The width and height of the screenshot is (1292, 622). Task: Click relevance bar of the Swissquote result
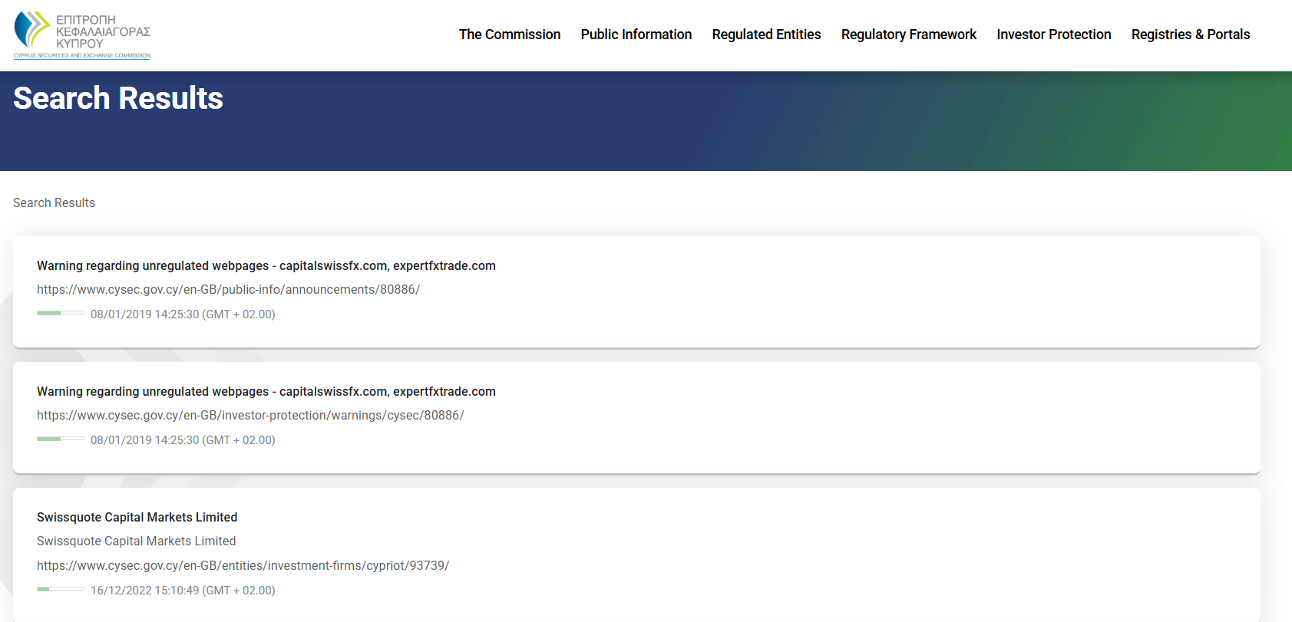click(x=61, y=589)
